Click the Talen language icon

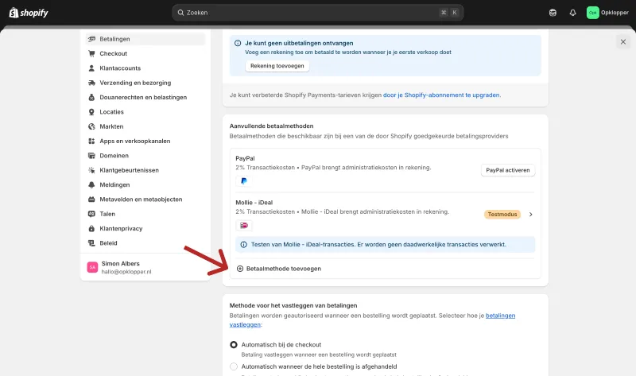[91, 214]
